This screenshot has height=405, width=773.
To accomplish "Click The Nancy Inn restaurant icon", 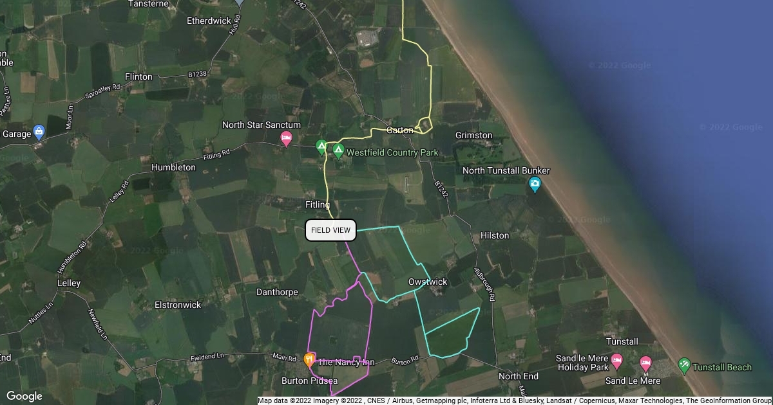I will [310, 361].
